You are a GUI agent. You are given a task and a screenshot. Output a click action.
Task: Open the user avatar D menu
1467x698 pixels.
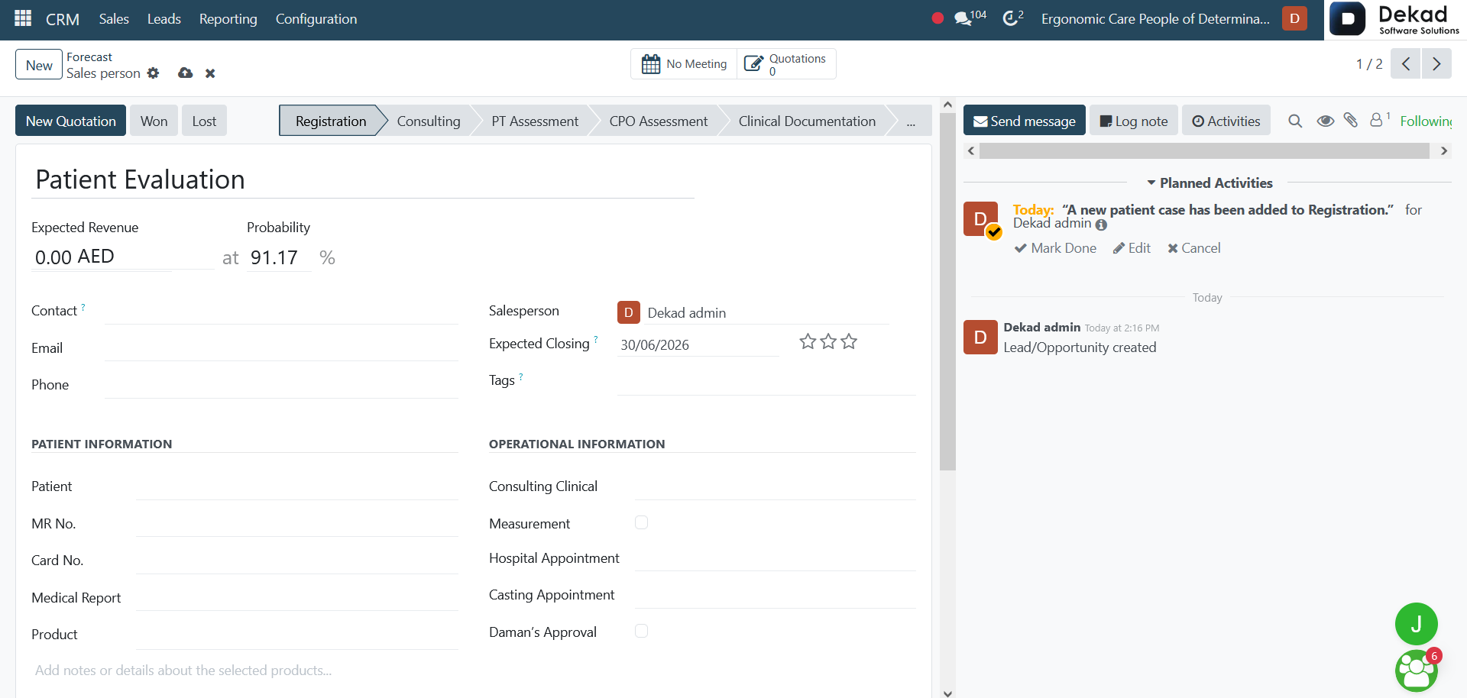(1294, 18)
